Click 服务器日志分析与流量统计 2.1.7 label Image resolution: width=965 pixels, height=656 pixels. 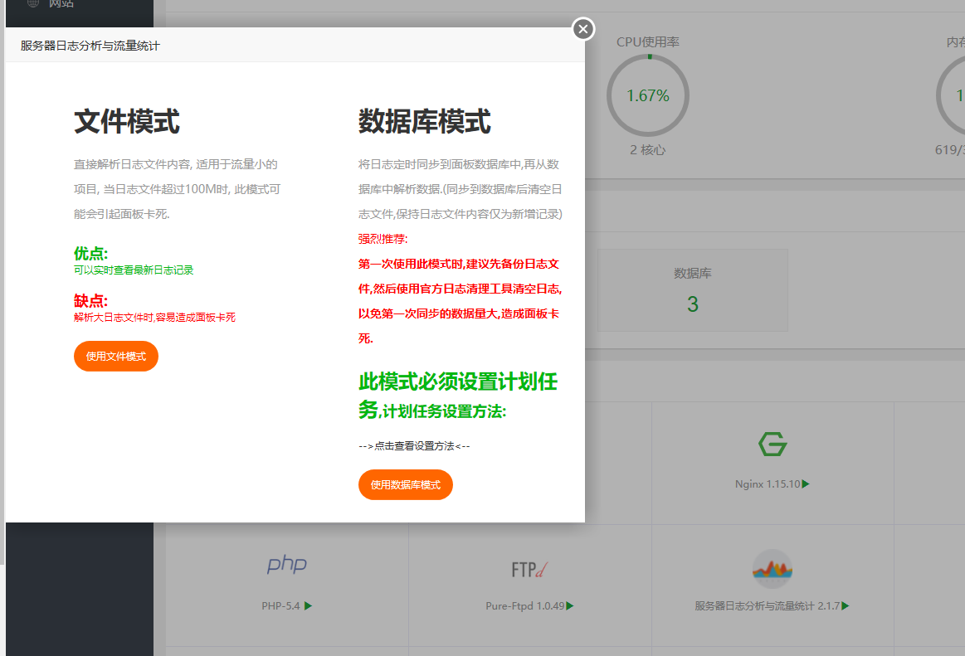(767, 606)
